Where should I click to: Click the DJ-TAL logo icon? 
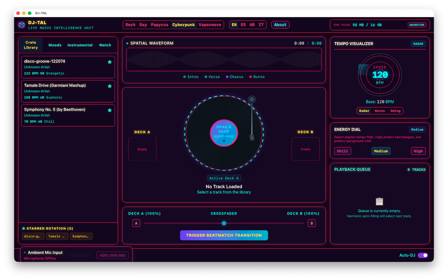(22, 25)
